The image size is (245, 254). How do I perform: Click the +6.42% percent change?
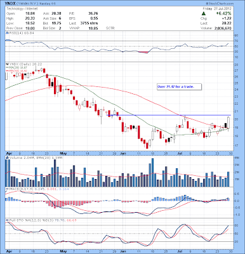click(223, 13)
